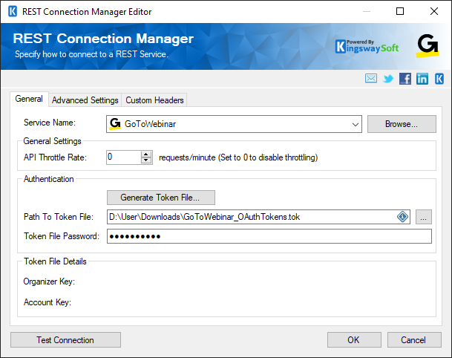Click the 'Organizer Key:' label
Image resolution: width=452 pixels, height=358 pixels.
click(x=49, y=281)
